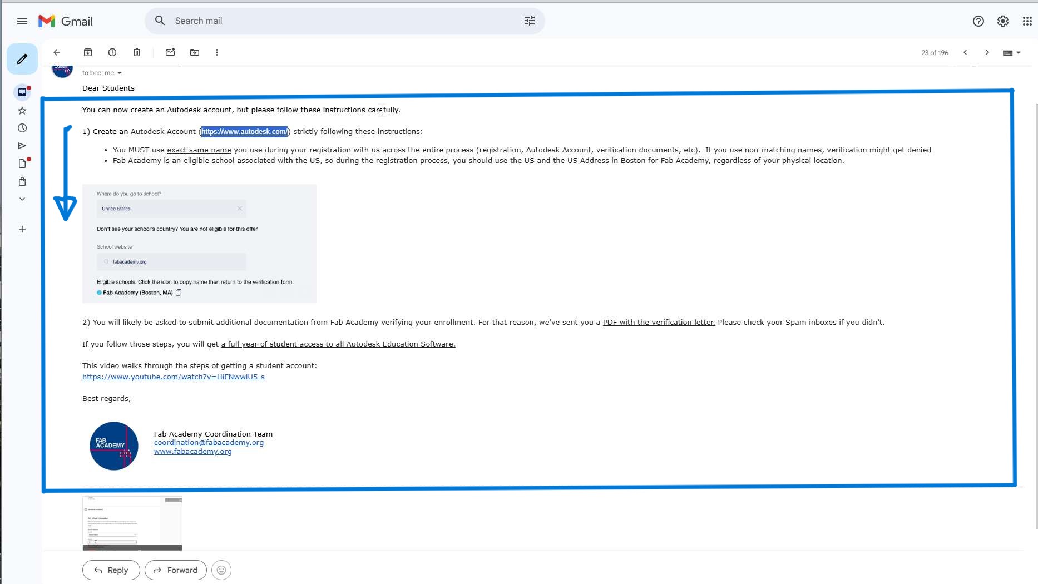Go back to the inbox list
1038x584 pixels.
click(57, 52)
